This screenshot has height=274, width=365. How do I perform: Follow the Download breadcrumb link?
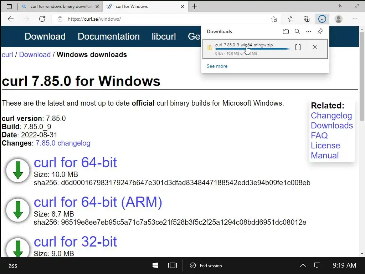[x=35, y=55]
